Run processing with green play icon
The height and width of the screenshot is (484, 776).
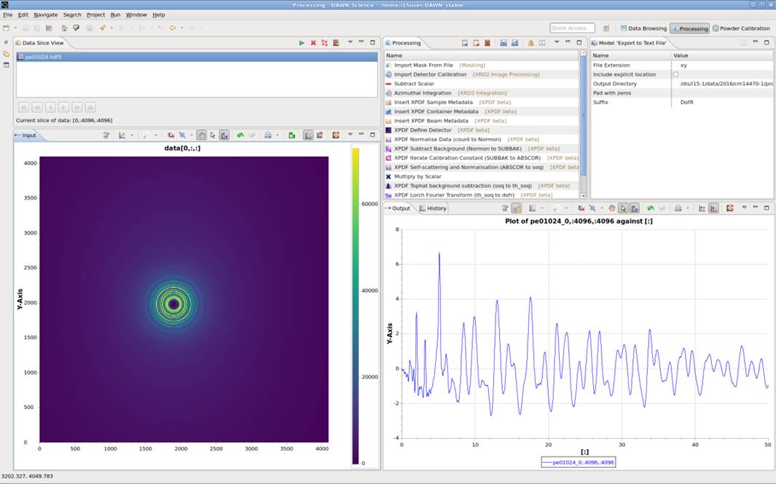pyautogui.click(x=302, y=43)
